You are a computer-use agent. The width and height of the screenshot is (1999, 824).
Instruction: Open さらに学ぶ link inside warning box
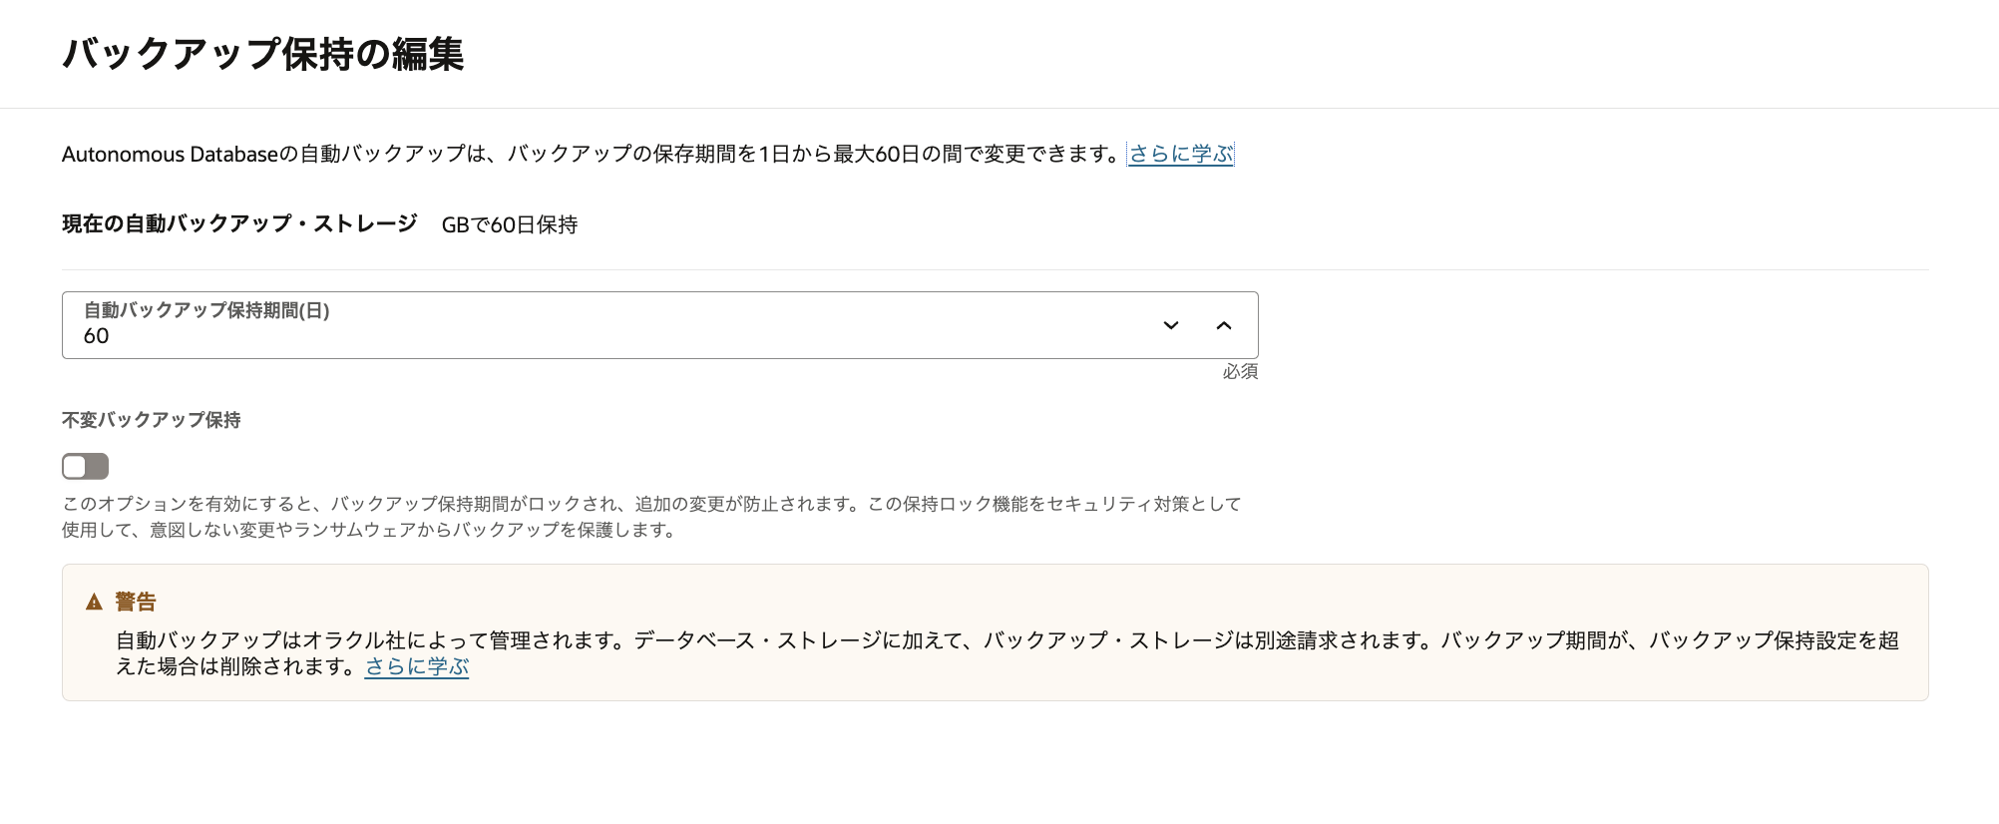coord(417,666)
